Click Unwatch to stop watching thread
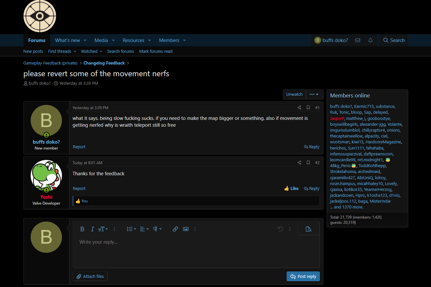 294,94
